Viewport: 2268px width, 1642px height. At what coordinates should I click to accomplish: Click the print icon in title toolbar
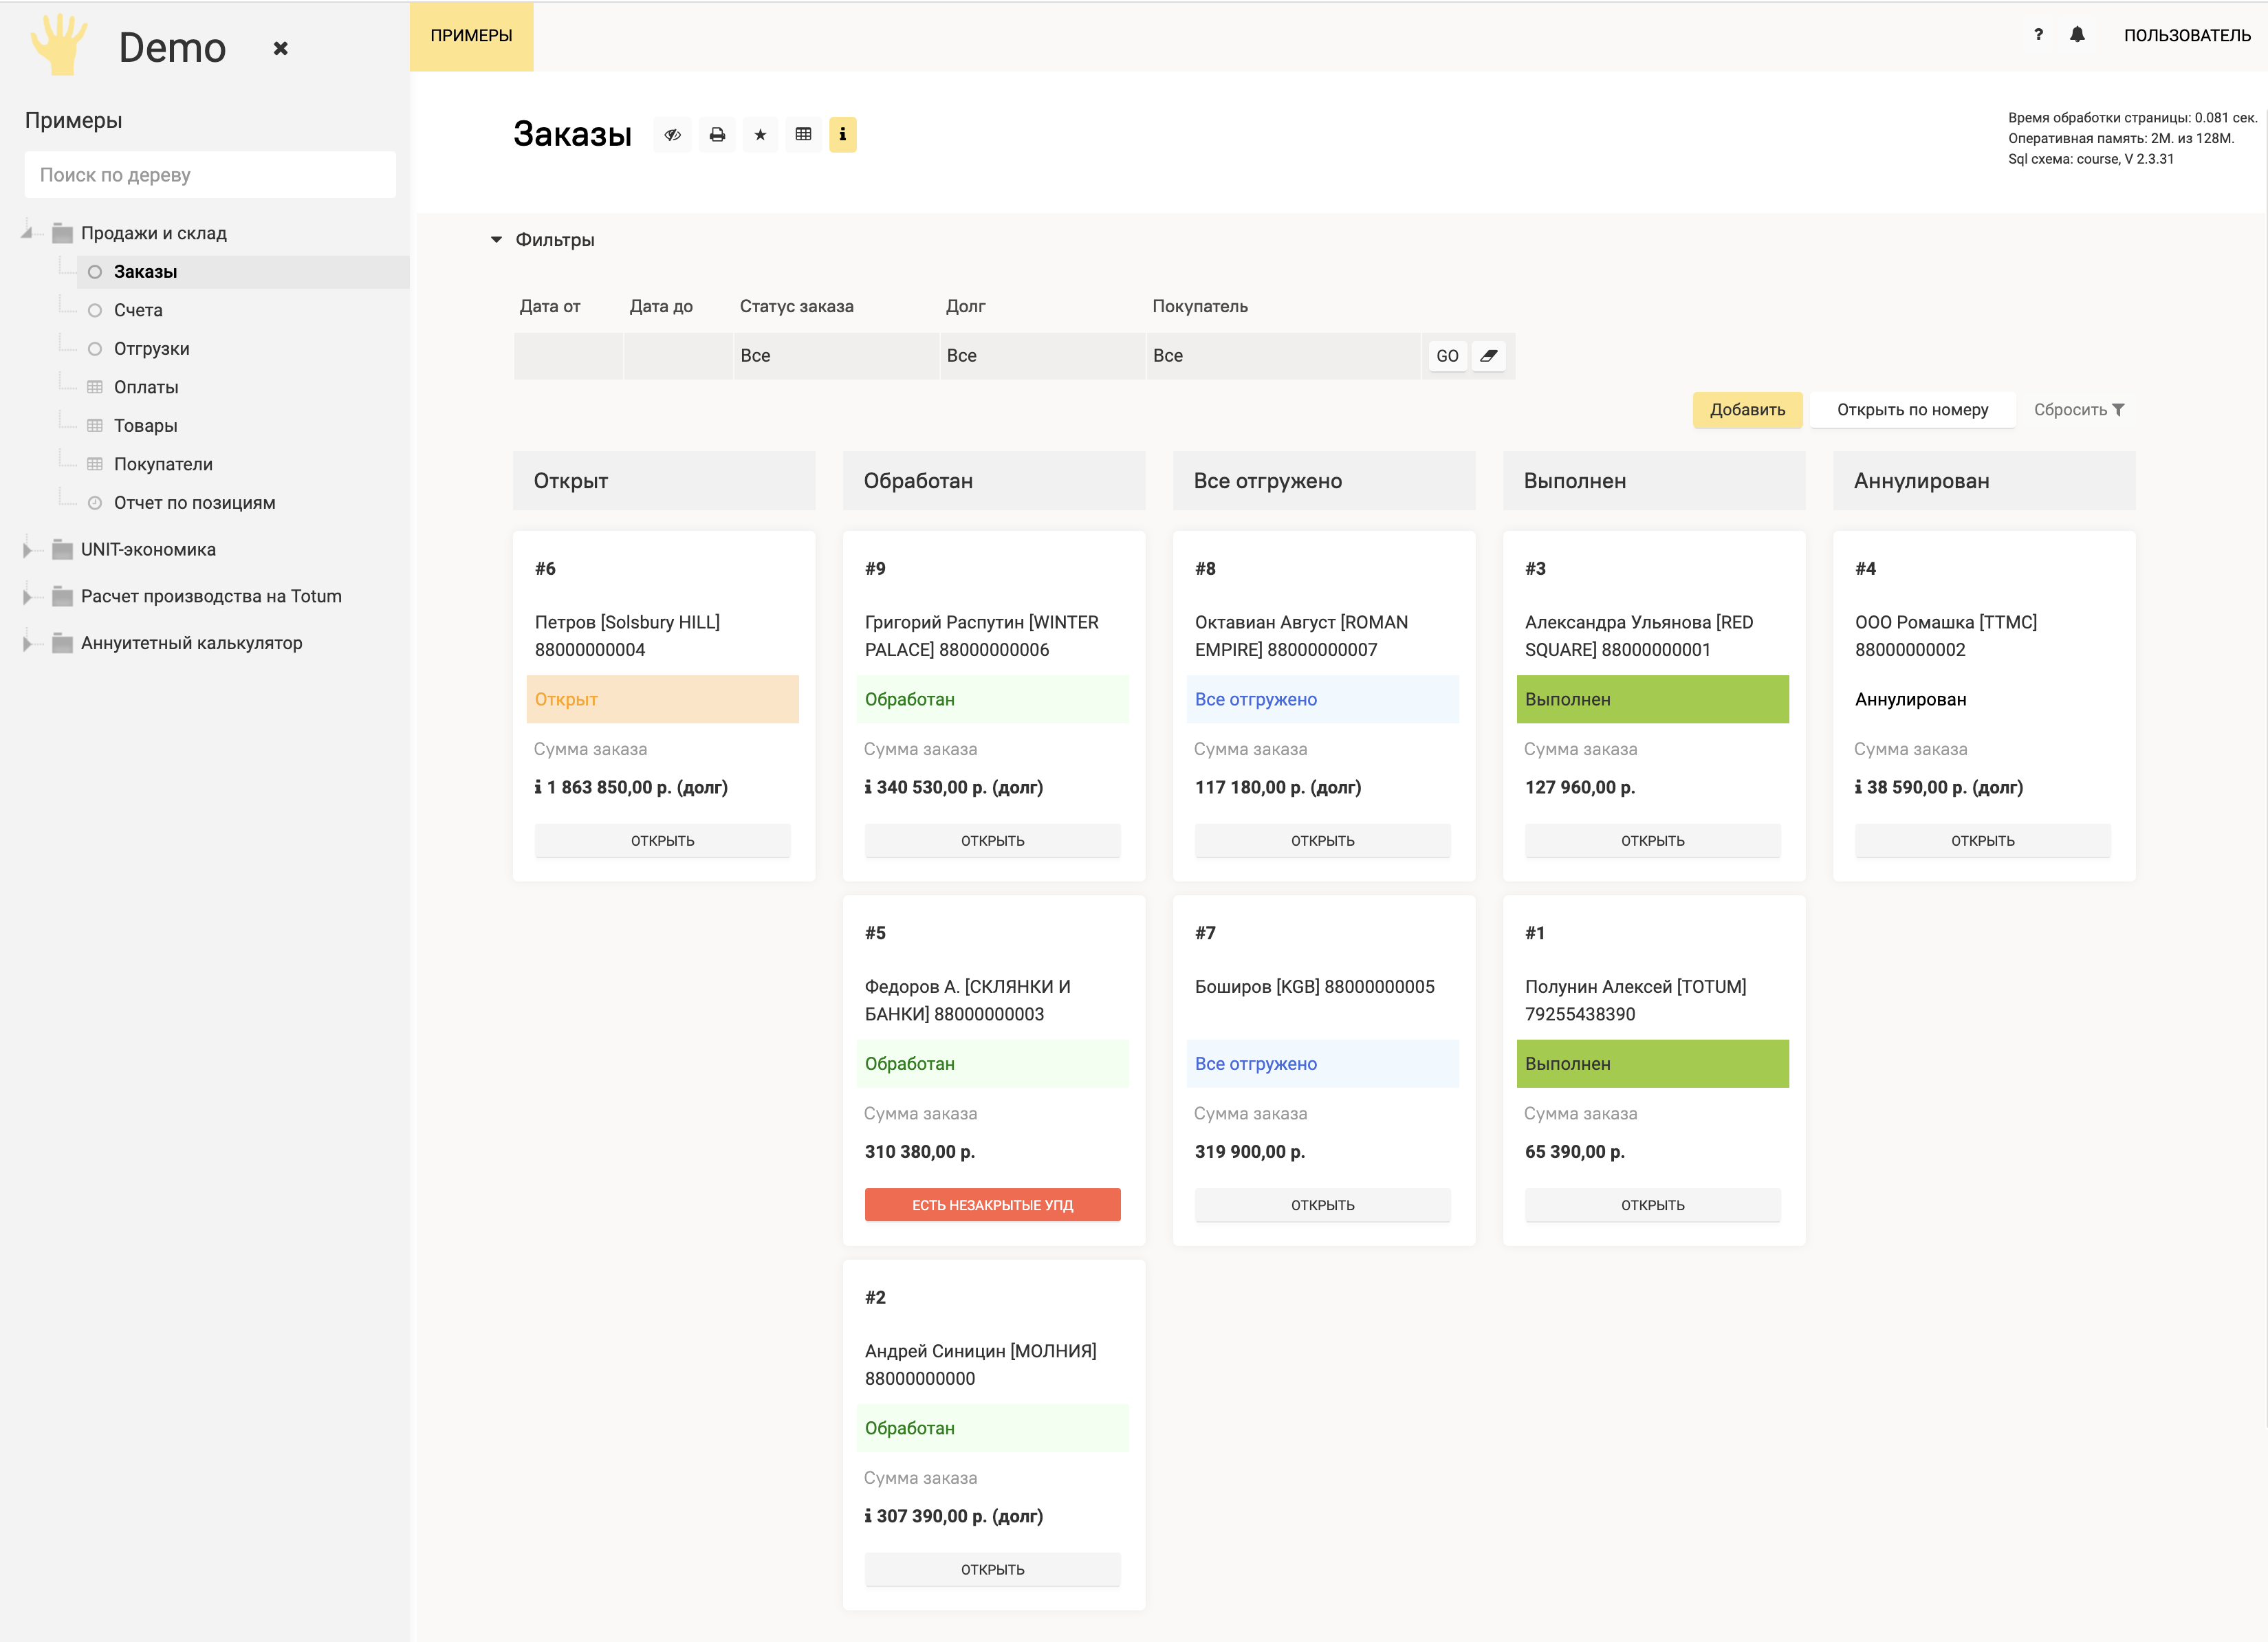(717, 134)
